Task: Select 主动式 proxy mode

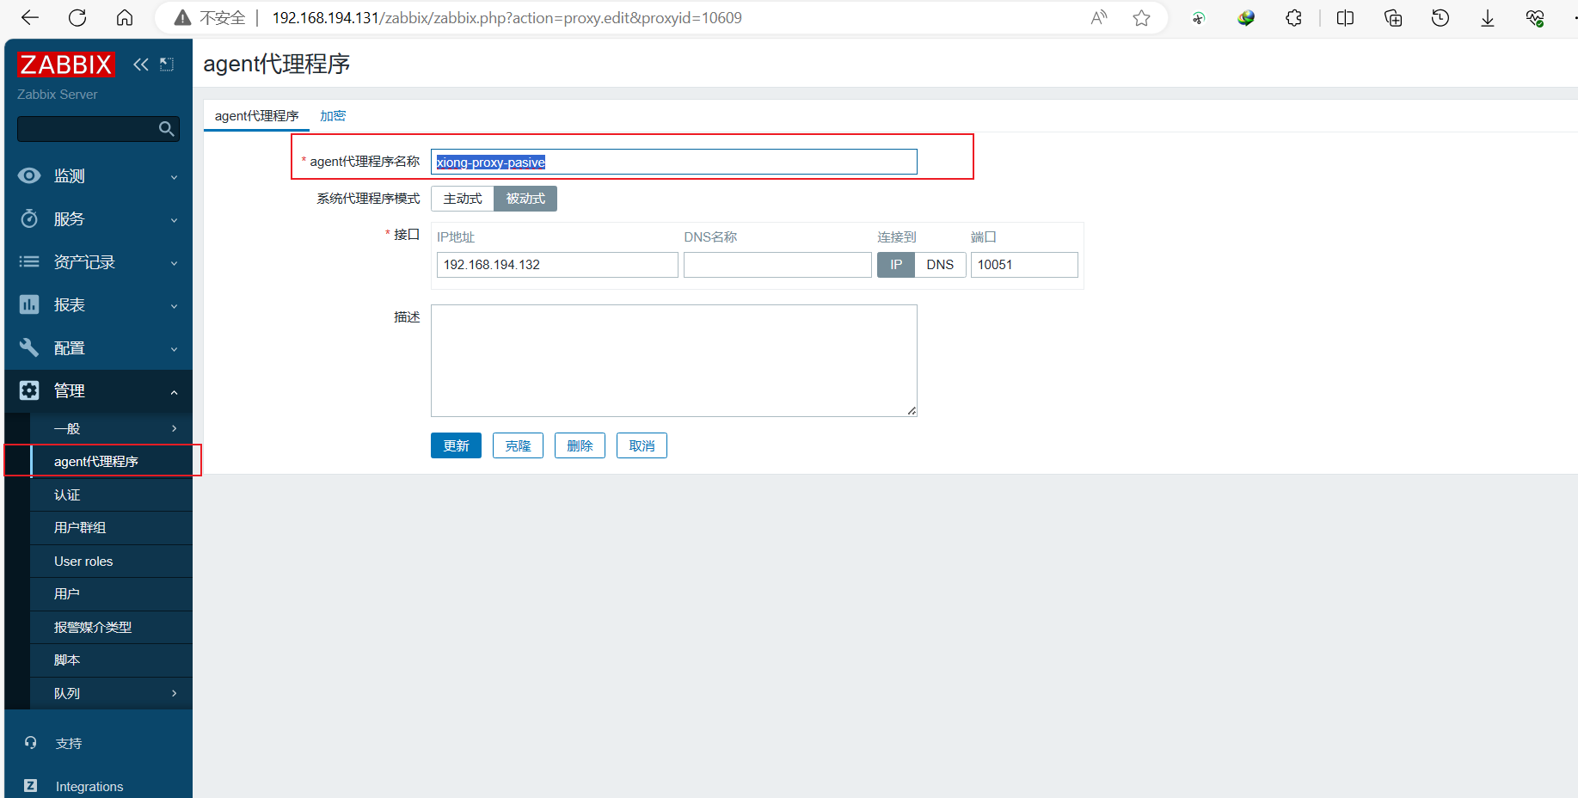Action: click(x=463, y=199)
